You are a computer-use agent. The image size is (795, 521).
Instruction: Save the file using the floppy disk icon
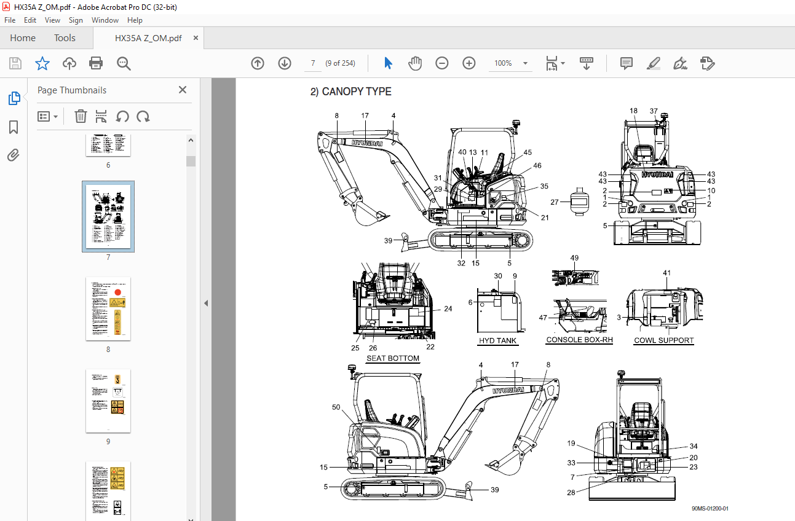pos(15,63)
